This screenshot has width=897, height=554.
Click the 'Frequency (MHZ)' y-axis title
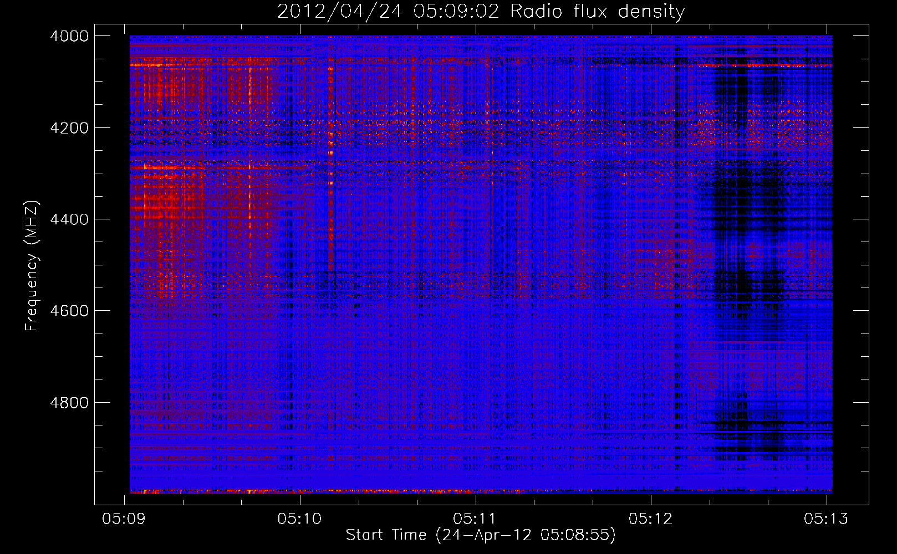pos(32,265)
